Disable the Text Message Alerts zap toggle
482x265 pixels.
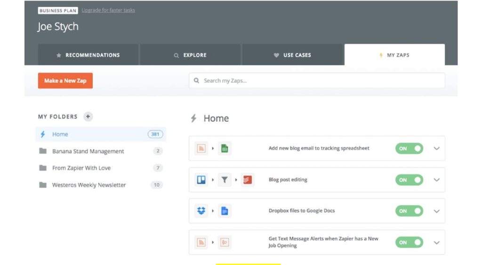409,242
